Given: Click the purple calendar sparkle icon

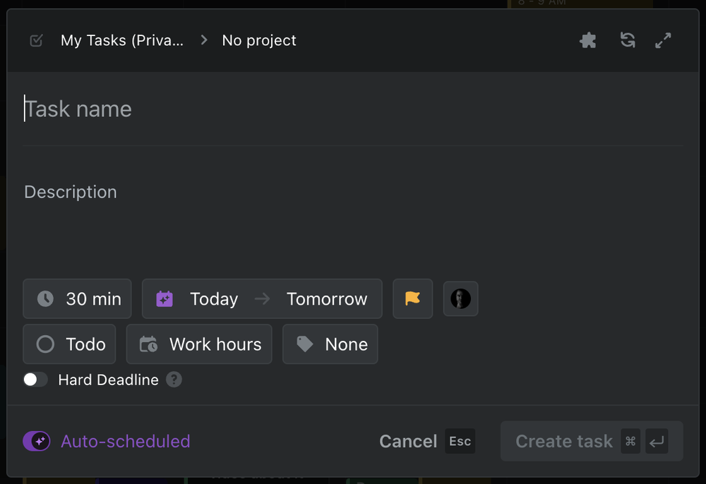Looking at the screenshot, I should [164, 298].
